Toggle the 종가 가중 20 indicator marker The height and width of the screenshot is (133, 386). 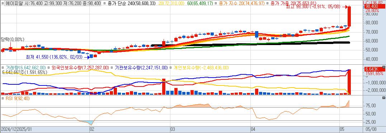268,4
